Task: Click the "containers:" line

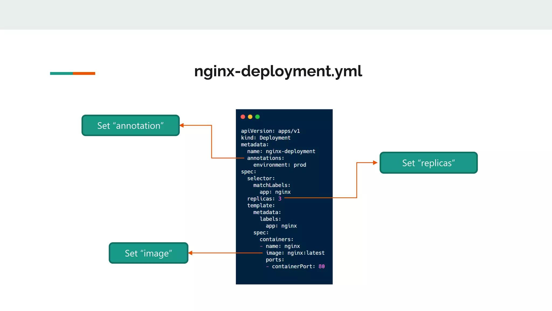Action: (x=277, y=239)
